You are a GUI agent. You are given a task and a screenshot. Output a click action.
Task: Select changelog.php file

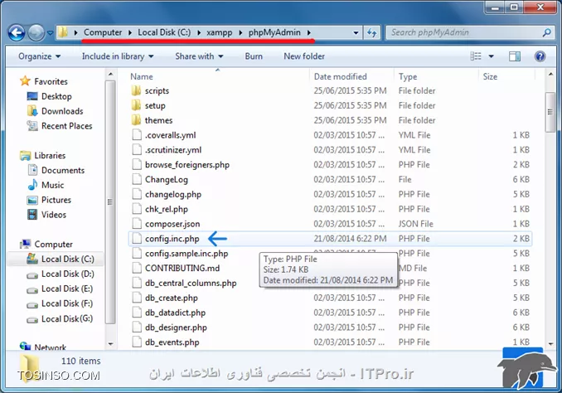click(173, 194)
